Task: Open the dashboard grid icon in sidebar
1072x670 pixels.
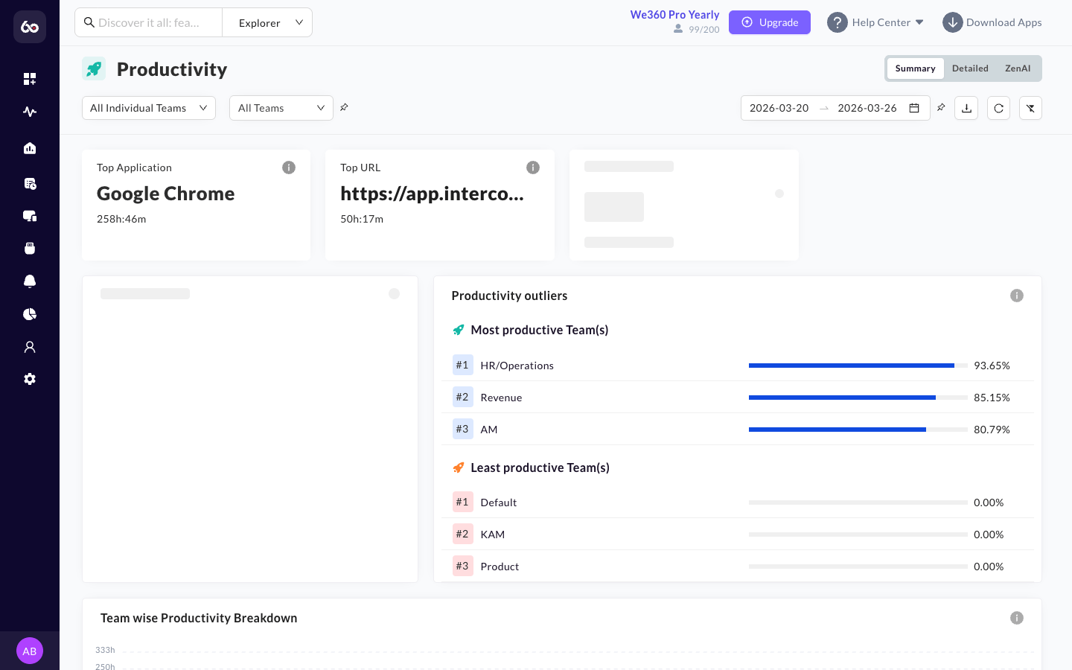Action: pos(30,79)
